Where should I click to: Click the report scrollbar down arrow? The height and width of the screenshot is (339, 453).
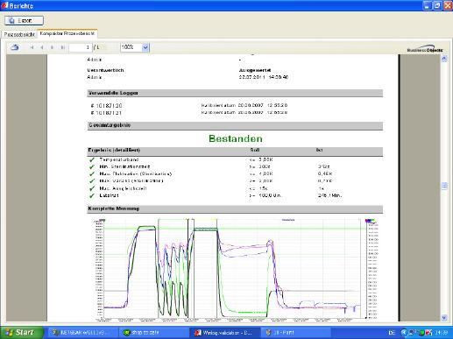point(444,317)
